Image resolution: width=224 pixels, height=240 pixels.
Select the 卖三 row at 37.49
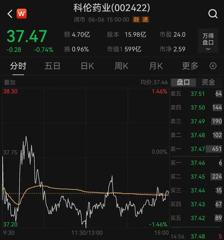click(x=196, y=121)
